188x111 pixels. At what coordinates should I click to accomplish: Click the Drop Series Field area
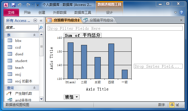click(158, 66)
